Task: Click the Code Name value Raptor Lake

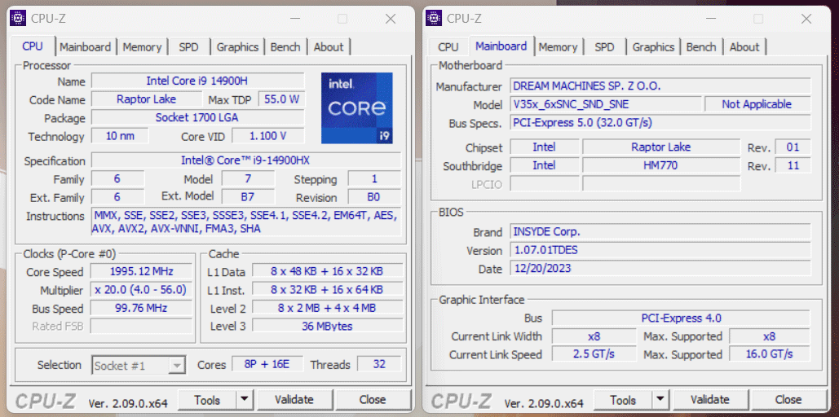Action: coord(146,99)
